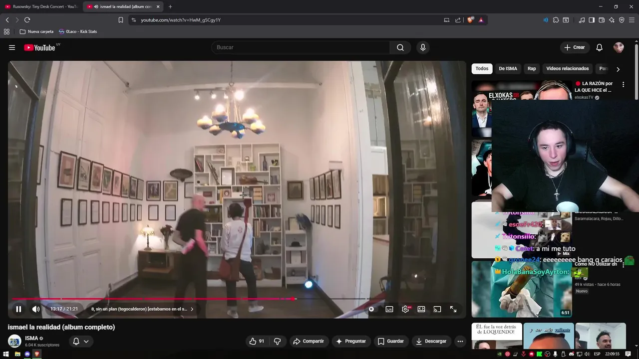Show more filter chips with right arrow
This screenshot has height=359, width=639.
pos(618,69)
